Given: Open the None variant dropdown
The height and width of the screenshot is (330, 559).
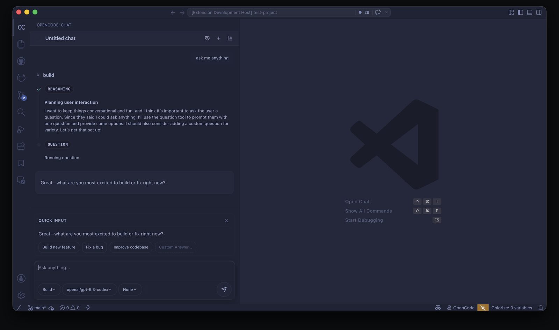Looking at the screenshot, I should pyautogui.click(x=130, y=289).
